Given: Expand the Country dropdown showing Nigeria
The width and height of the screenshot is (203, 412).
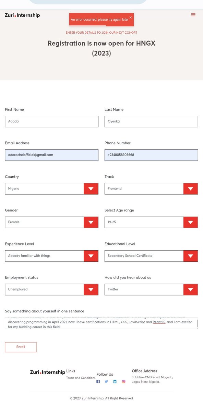Looking at the screenshot, I should coord(51,188).
